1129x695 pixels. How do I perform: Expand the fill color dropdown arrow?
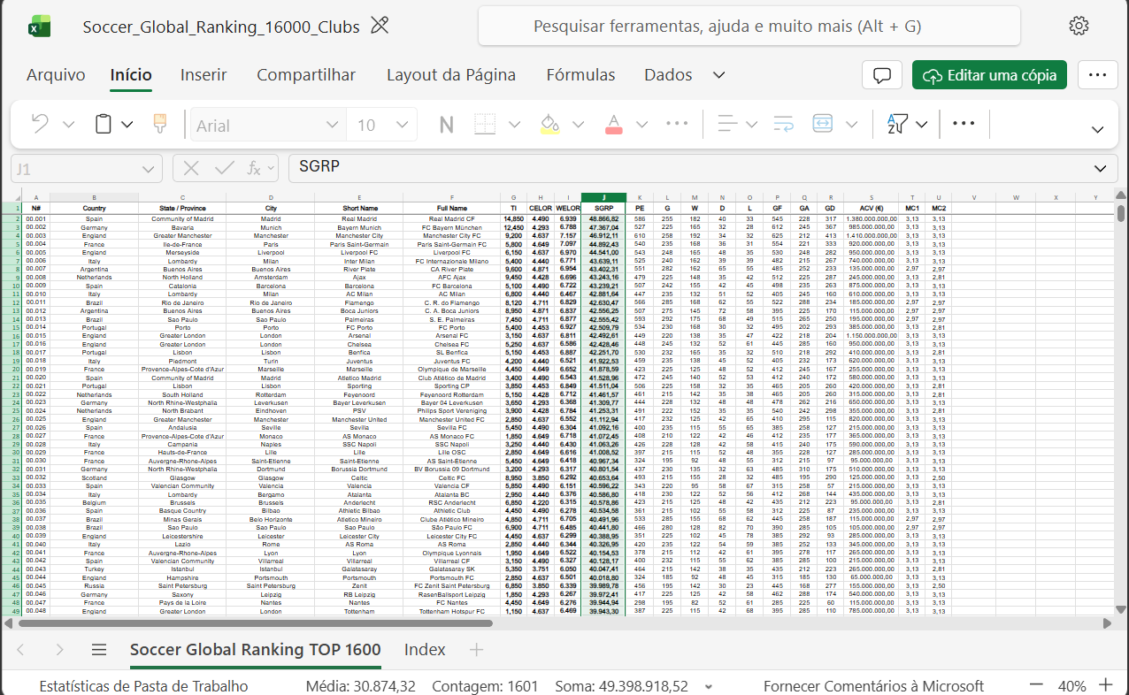coord(578,125)
